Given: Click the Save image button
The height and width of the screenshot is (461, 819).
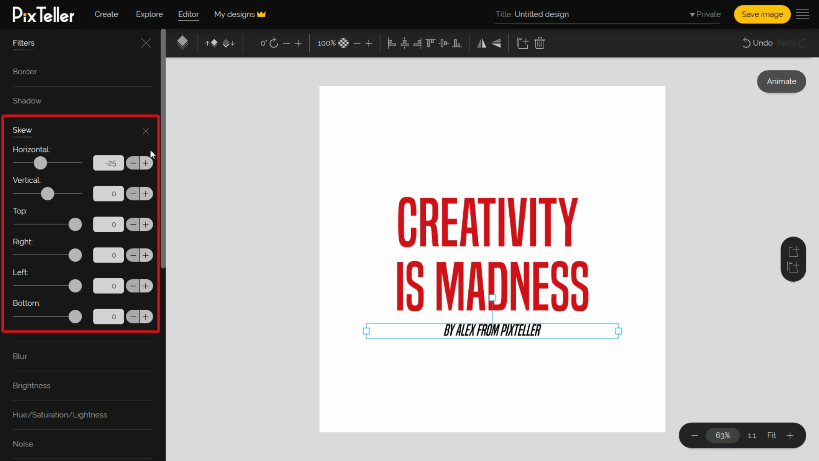Looking at the screenshot, I should point(762,14).
